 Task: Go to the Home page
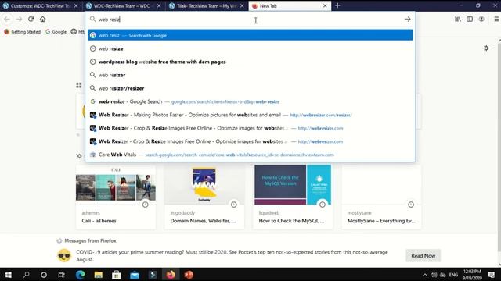(x=43, y=19)
